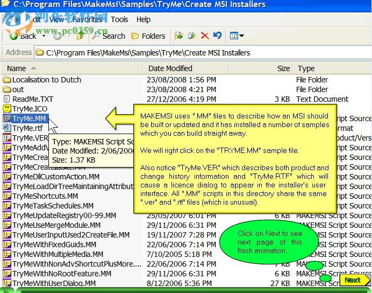Select the TryMeWithNoRootFeature.MM file icon
372x293 pixels.
pos(7,274)
